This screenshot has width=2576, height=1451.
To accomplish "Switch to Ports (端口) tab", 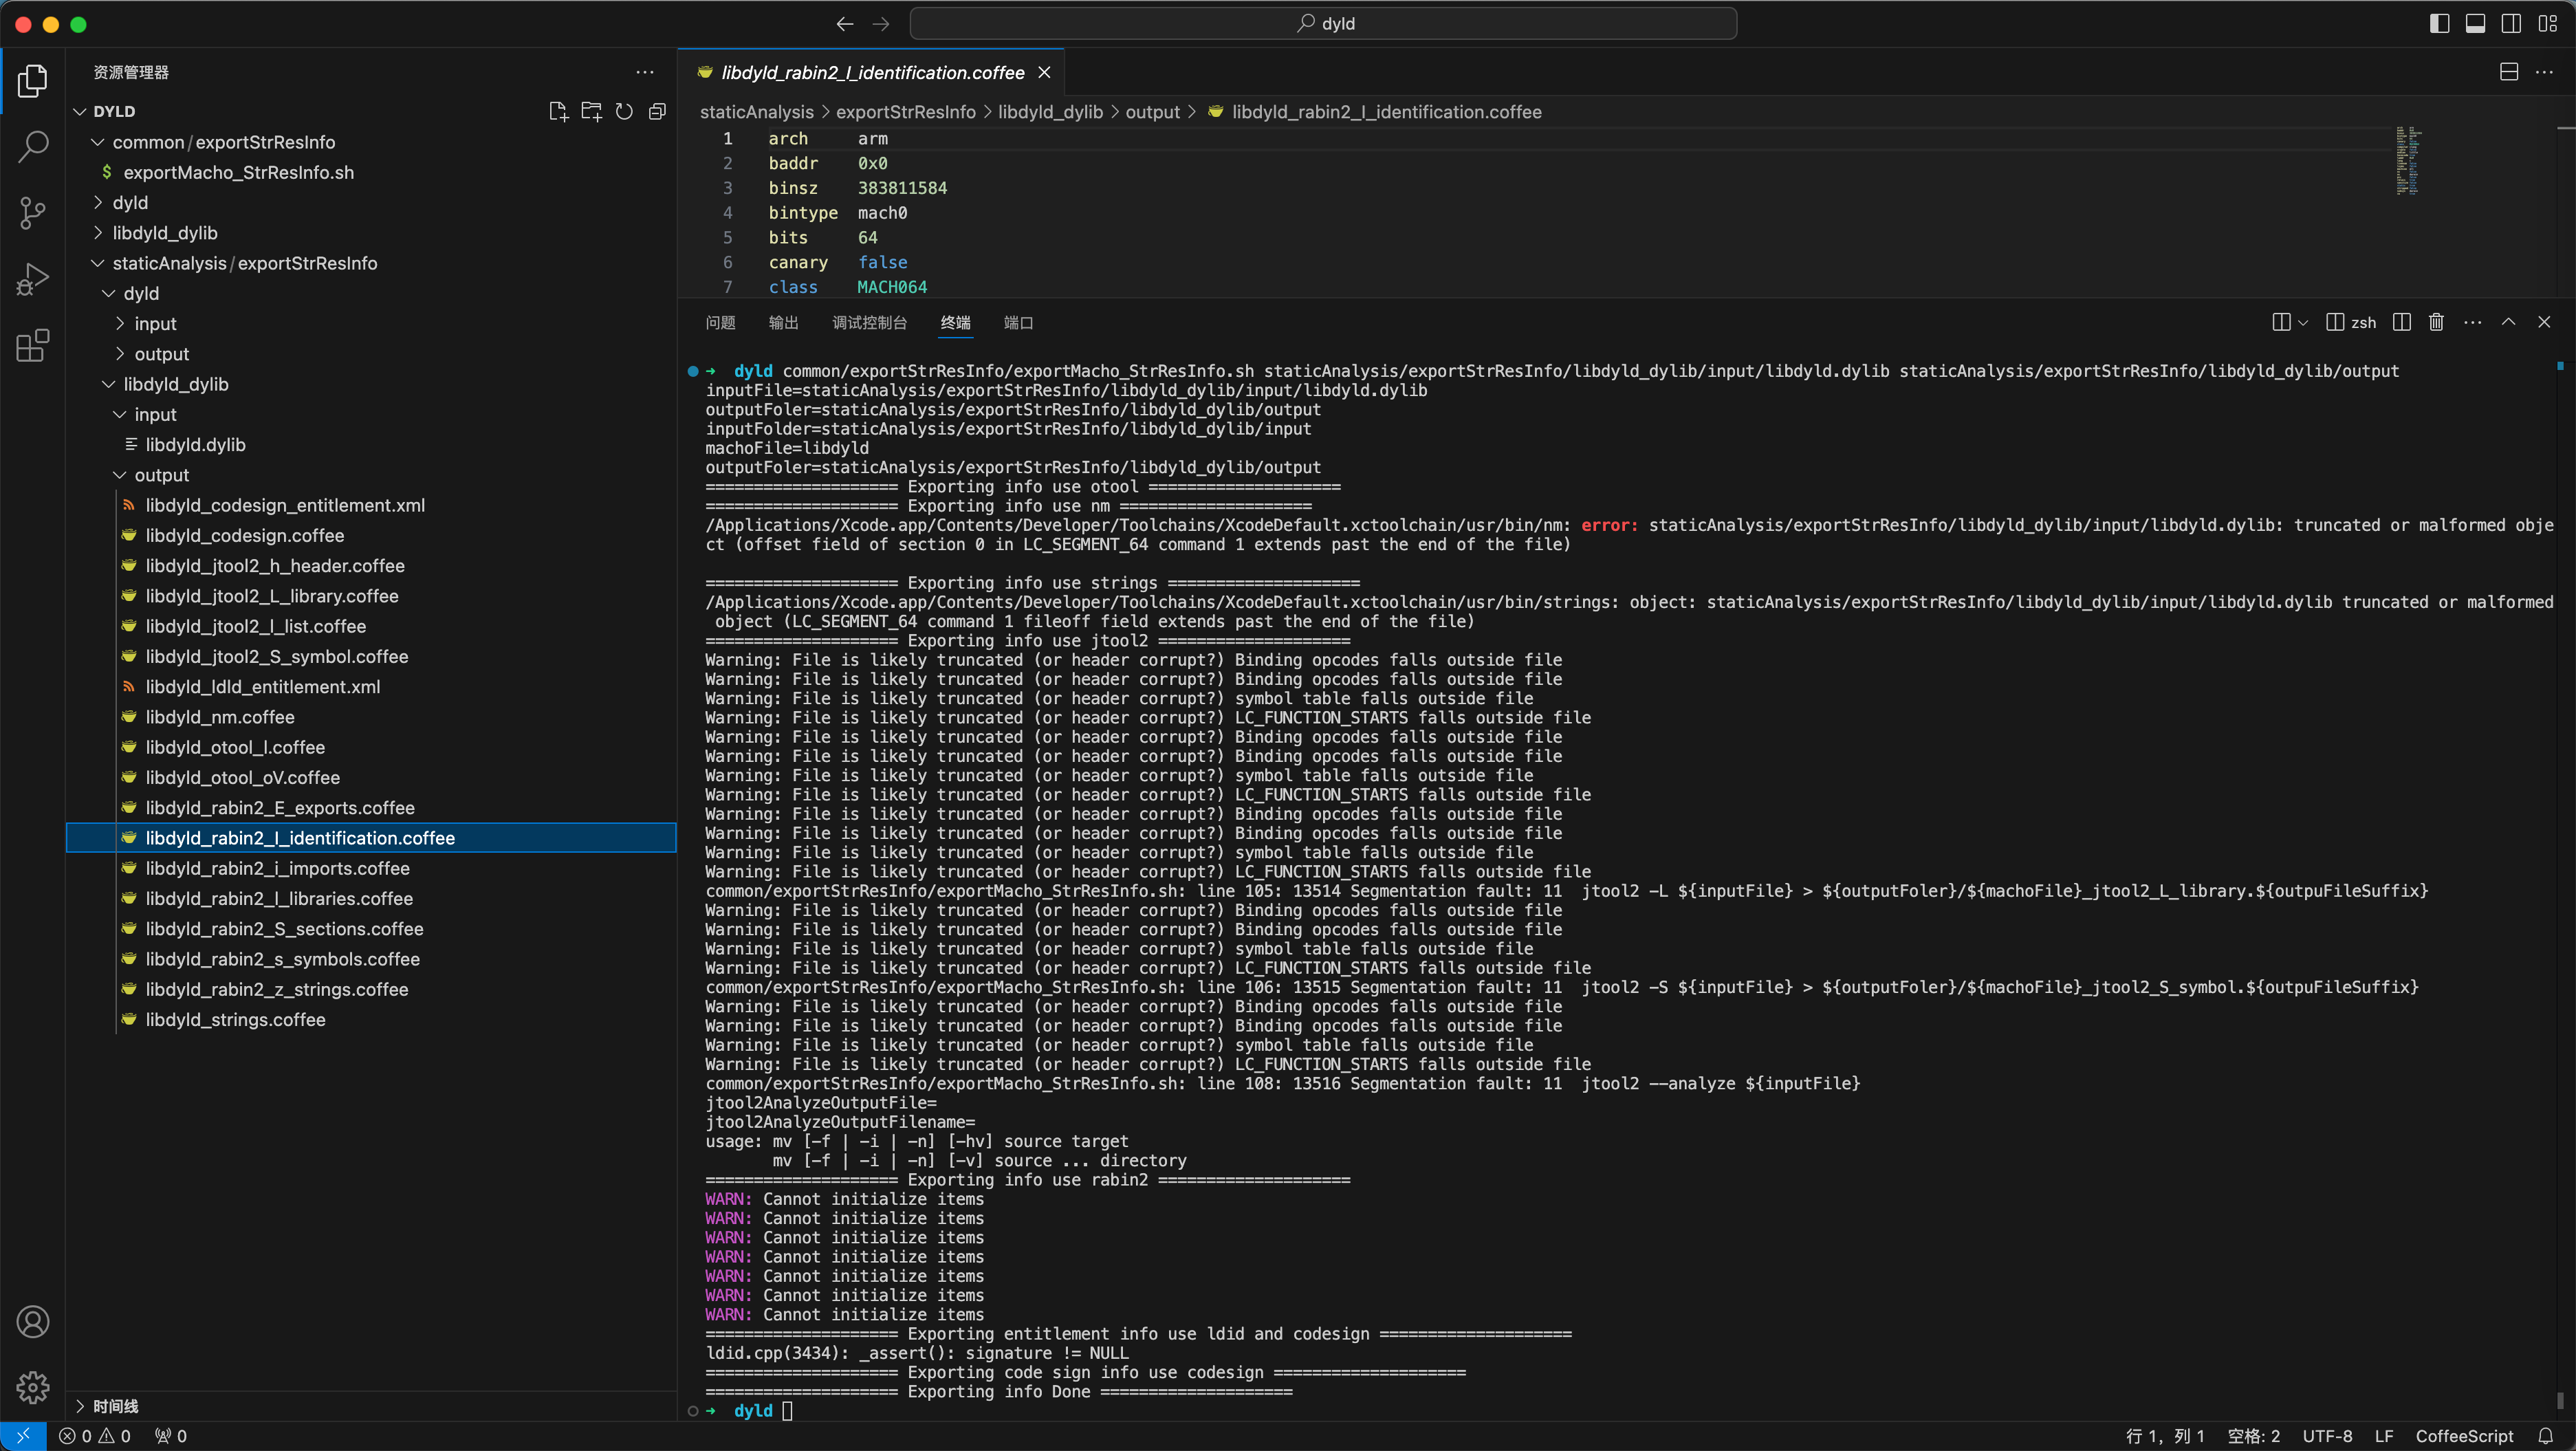I will tap(1018, 322).
